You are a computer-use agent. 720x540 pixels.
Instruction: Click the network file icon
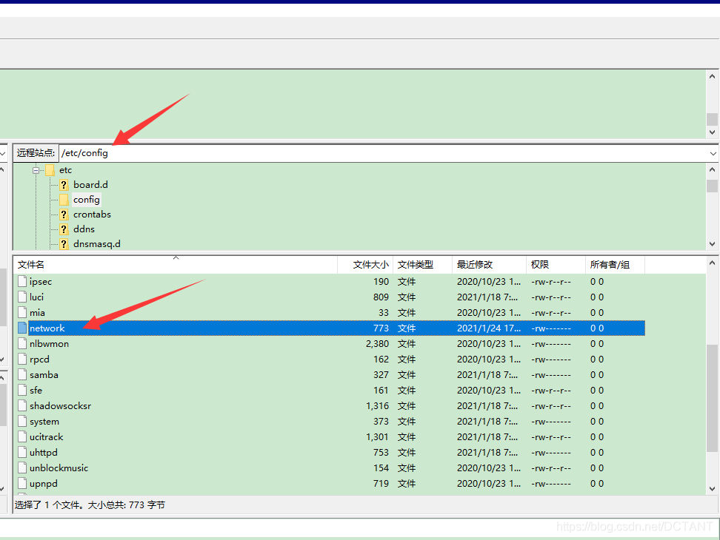[22, 328]
